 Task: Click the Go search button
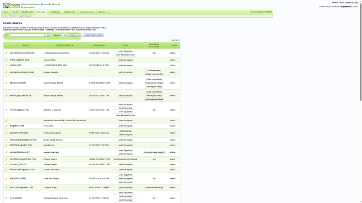(x=48, y=35)
